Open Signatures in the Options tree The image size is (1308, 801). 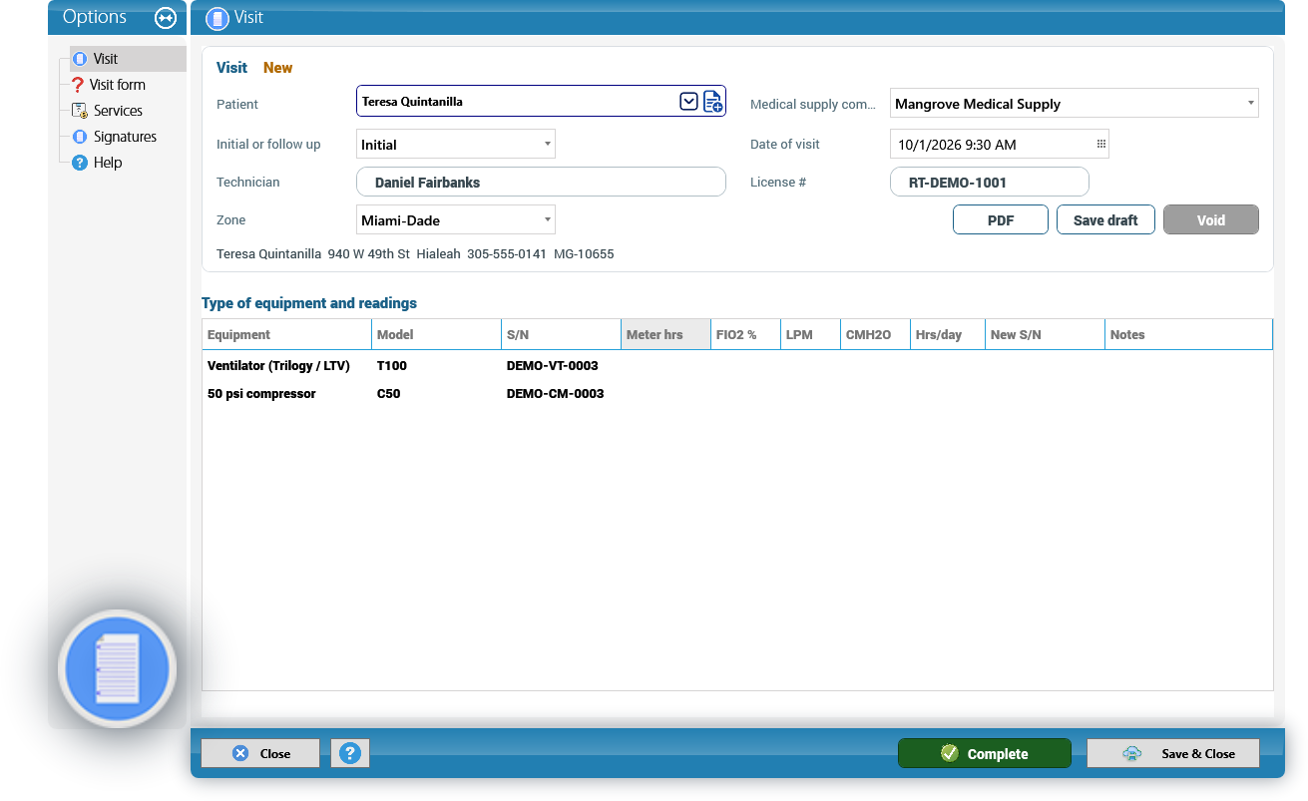pyautogui.click(x=125, y=137)
